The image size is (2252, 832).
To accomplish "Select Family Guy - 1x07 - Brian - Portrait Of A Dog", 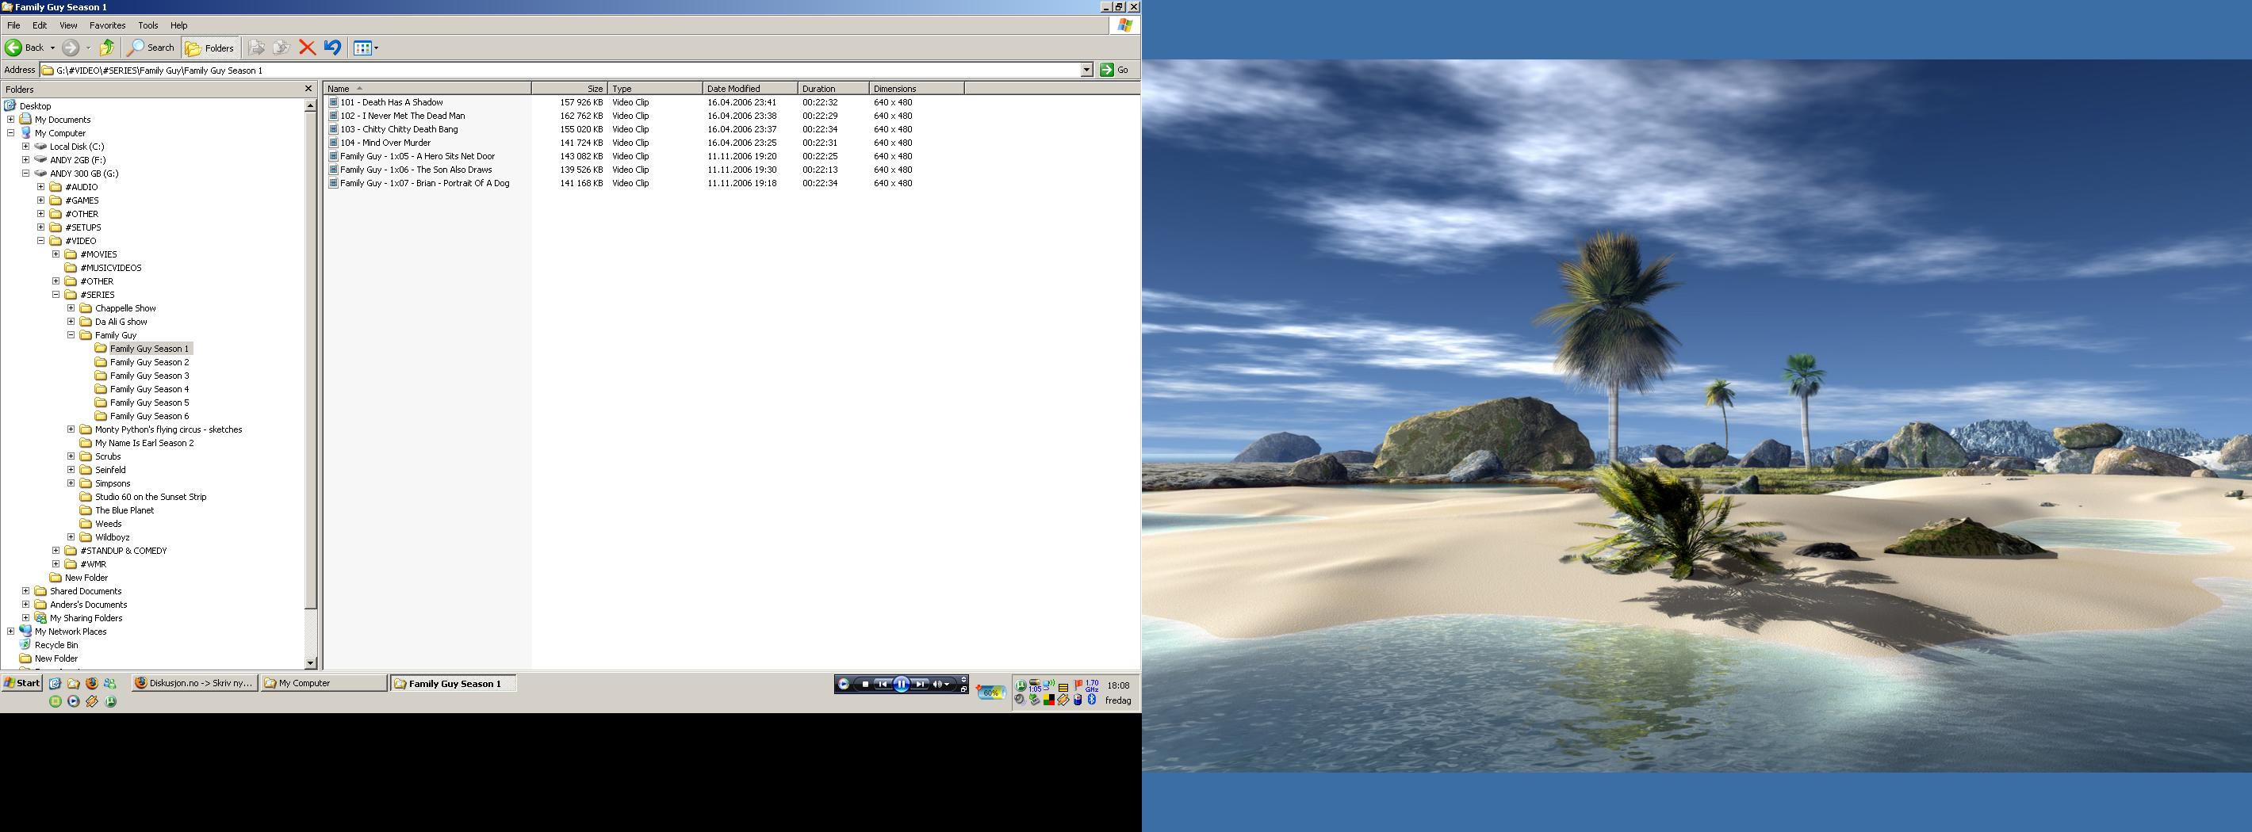I will coord(425,184).
